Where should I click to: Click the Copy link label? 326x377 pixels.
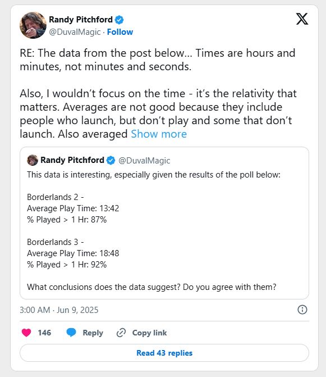[x=149, y=333]
